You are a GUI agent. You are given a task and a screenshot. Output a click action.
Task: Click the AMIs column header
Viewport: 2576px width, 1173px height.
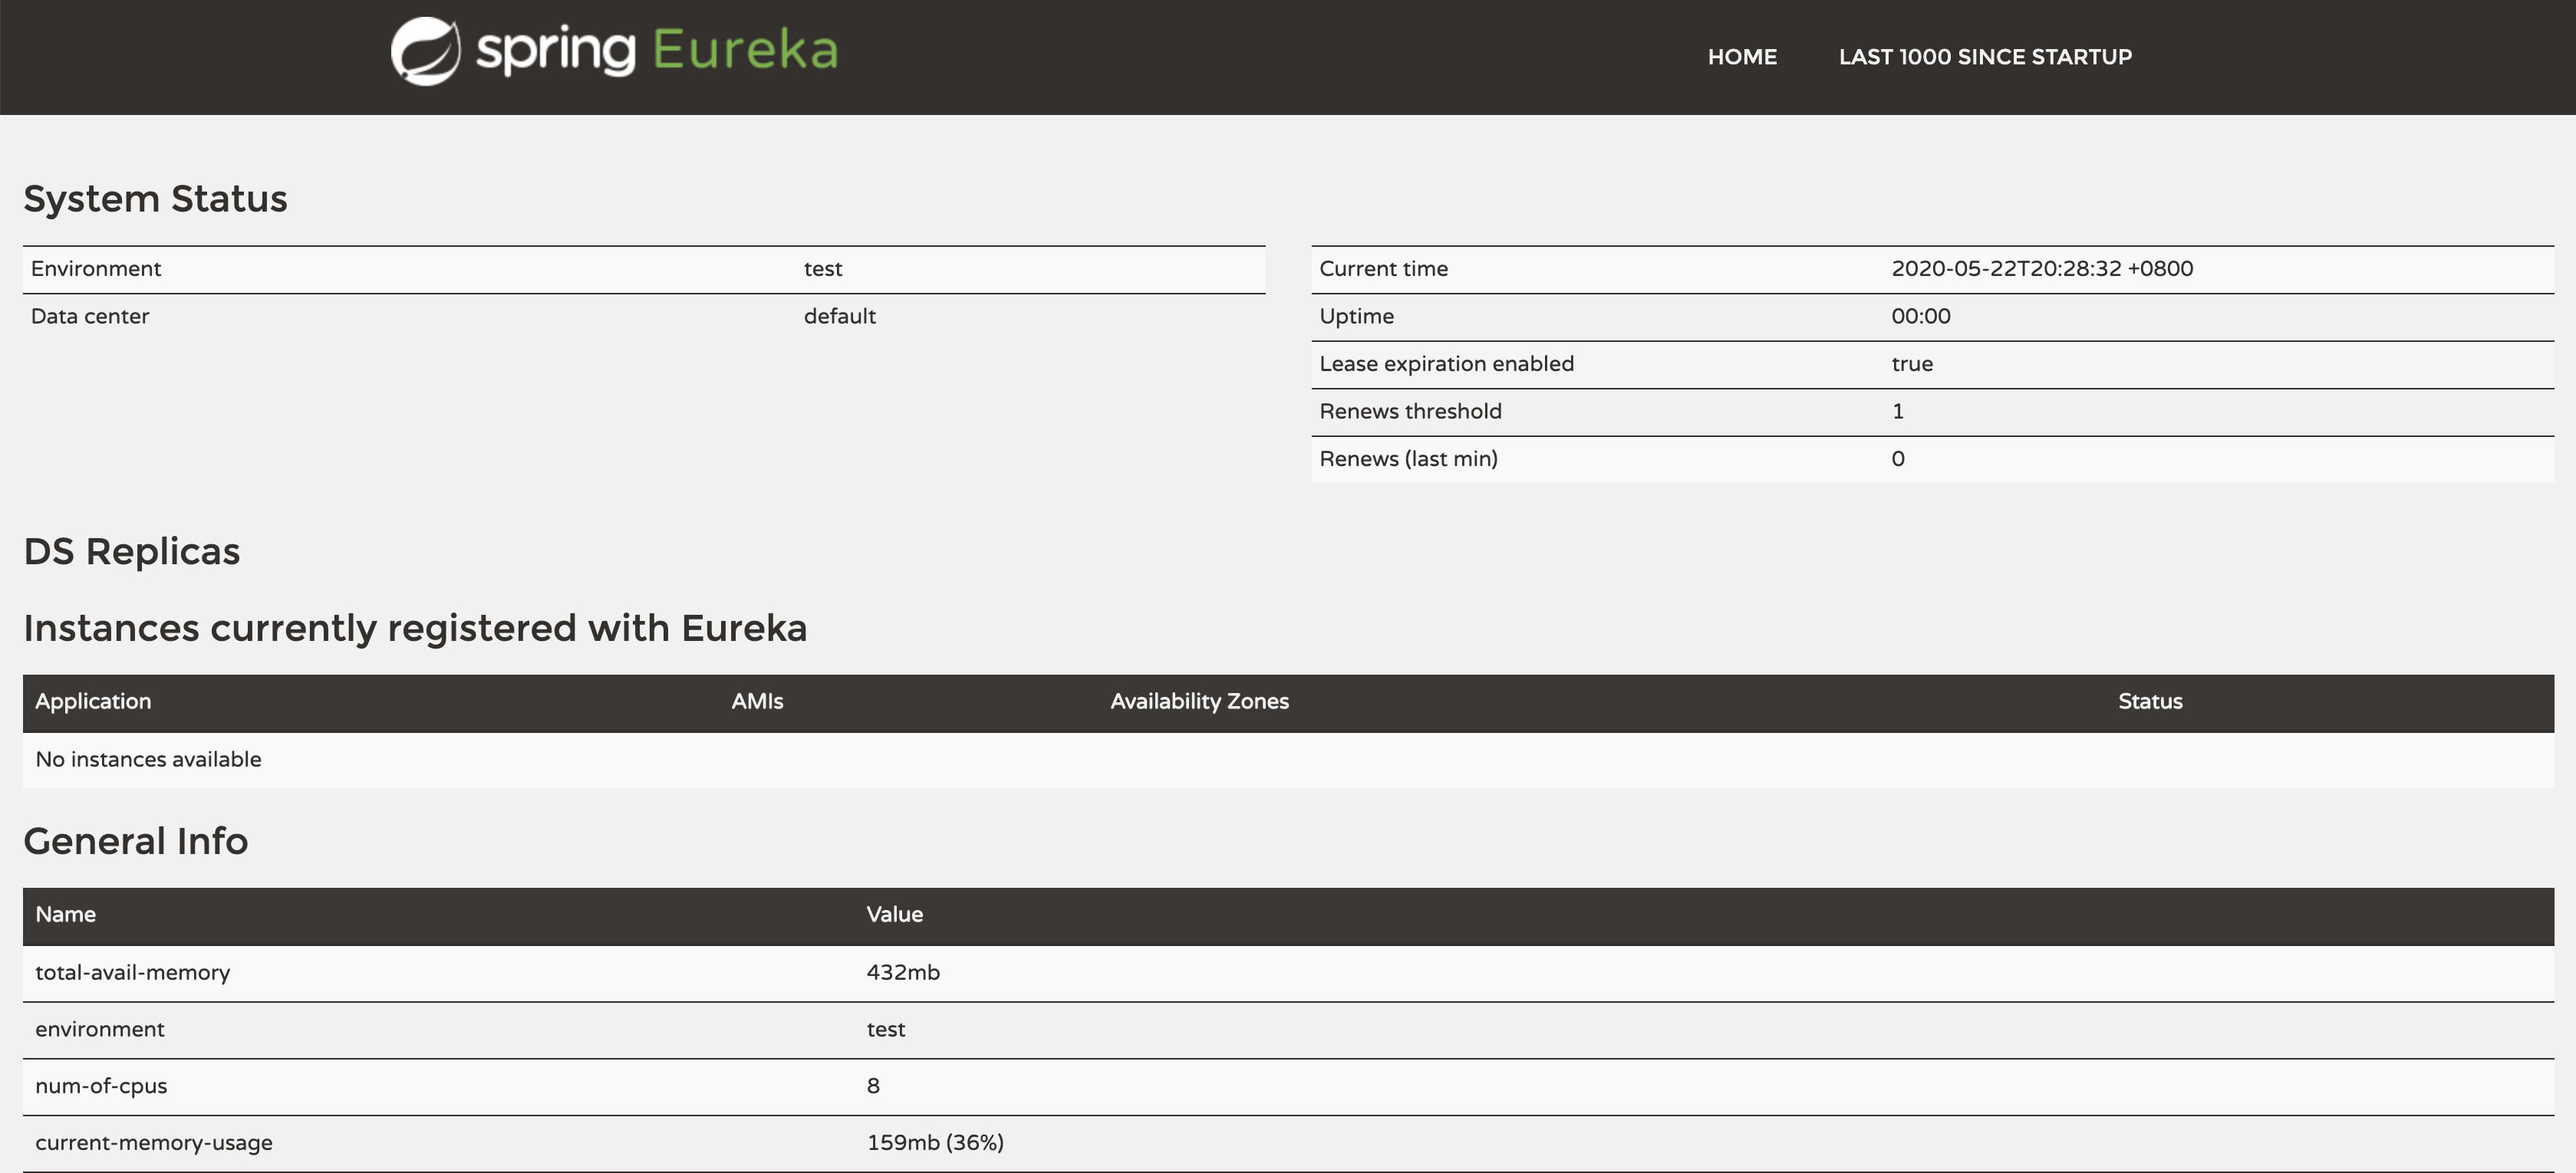(756, 701)
